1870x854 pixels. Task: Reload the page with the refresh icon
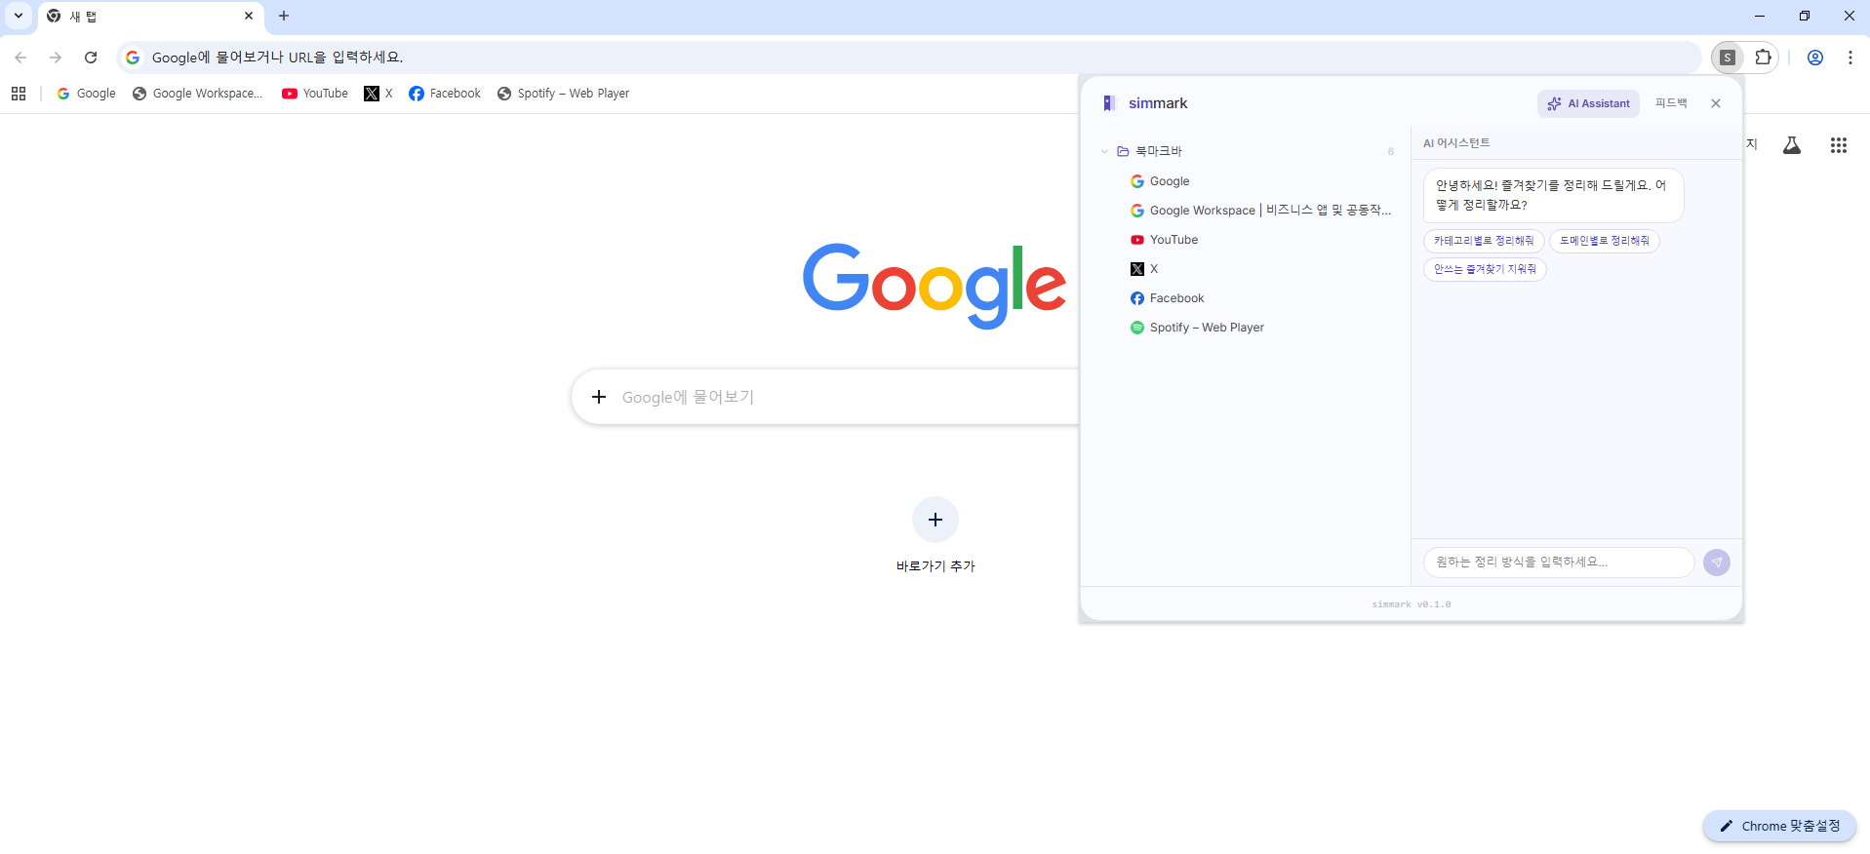pyautogui.click(x=91, y=58)
